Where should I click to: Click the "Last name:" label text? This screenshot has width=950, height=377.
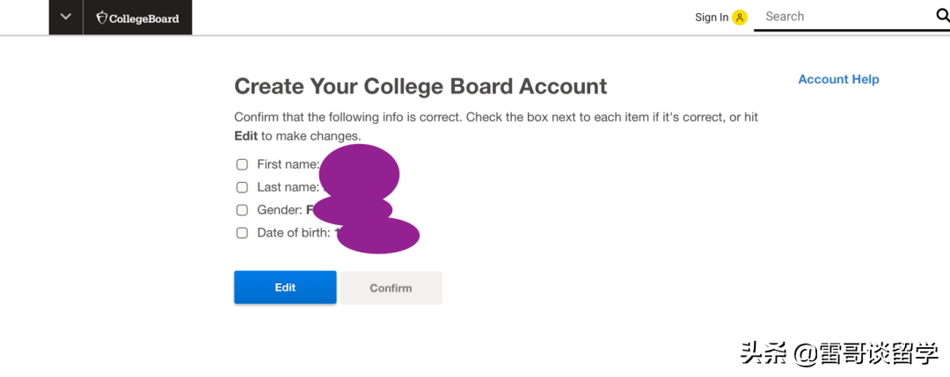pos(287,187)
